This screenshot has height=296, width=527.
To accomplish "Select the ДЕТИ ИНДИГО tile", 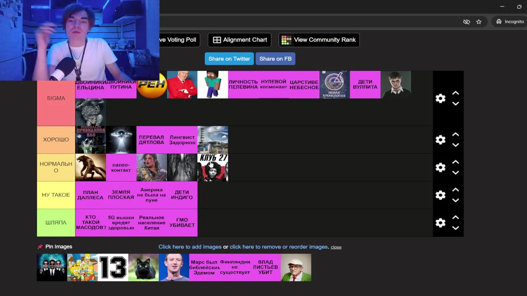I will click(x=182, y=195).
